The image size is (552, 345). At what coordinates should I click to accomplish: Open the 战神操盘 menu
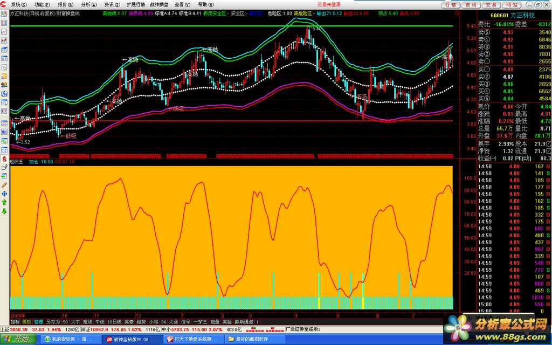tap(159, 4)
